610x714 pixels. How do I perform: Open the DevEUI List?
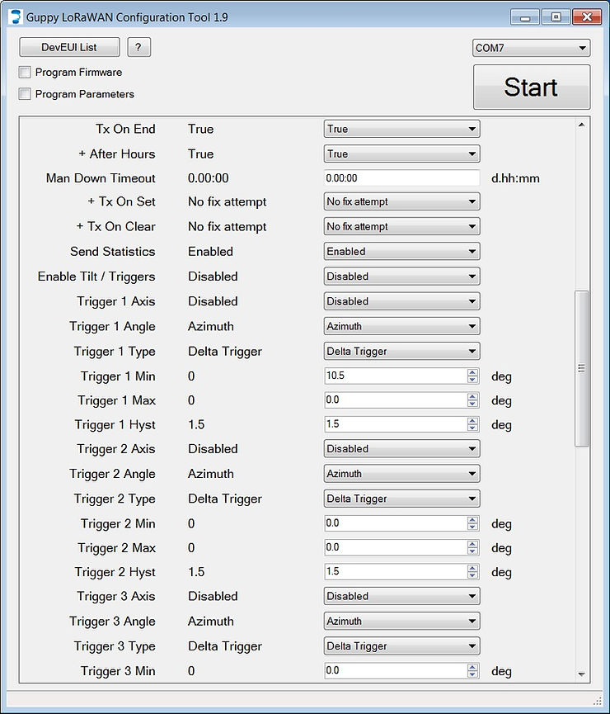pos(69,47)
